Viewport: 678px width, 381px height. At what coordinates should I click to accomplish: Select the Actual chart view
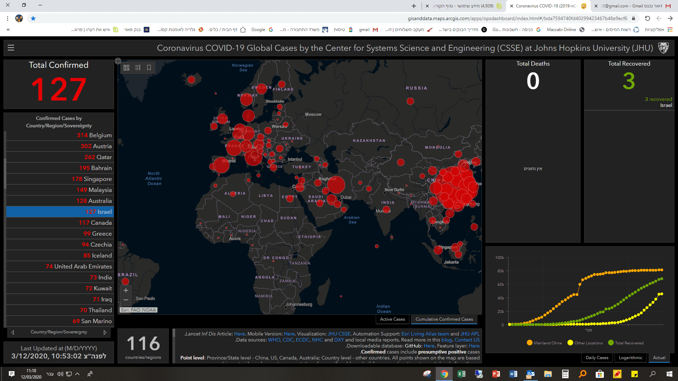pos(659,358)
